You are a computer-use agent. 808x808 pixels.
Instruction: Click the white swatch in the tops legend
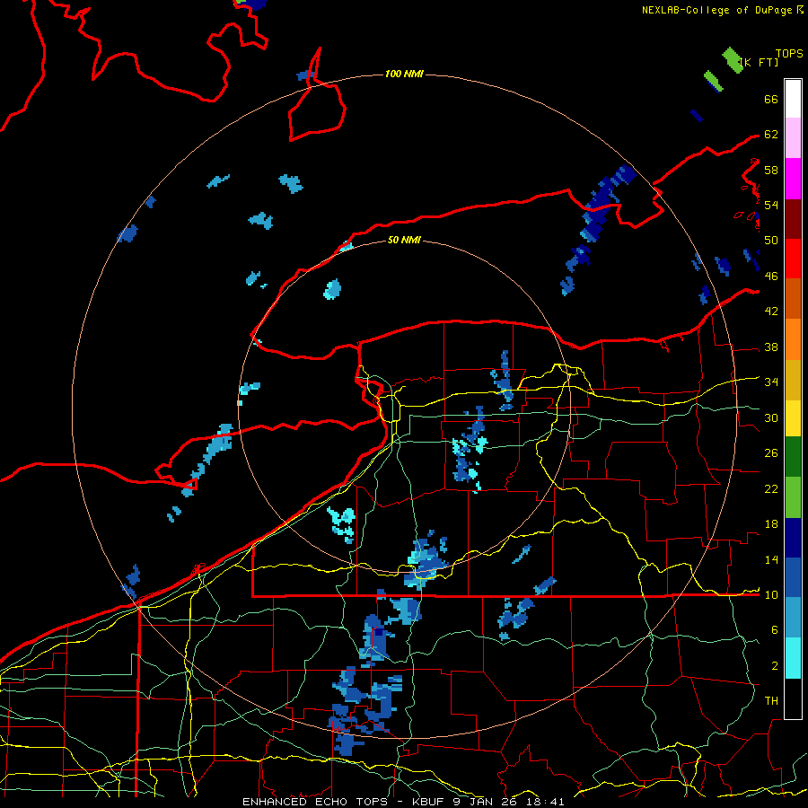coord(793,99)
